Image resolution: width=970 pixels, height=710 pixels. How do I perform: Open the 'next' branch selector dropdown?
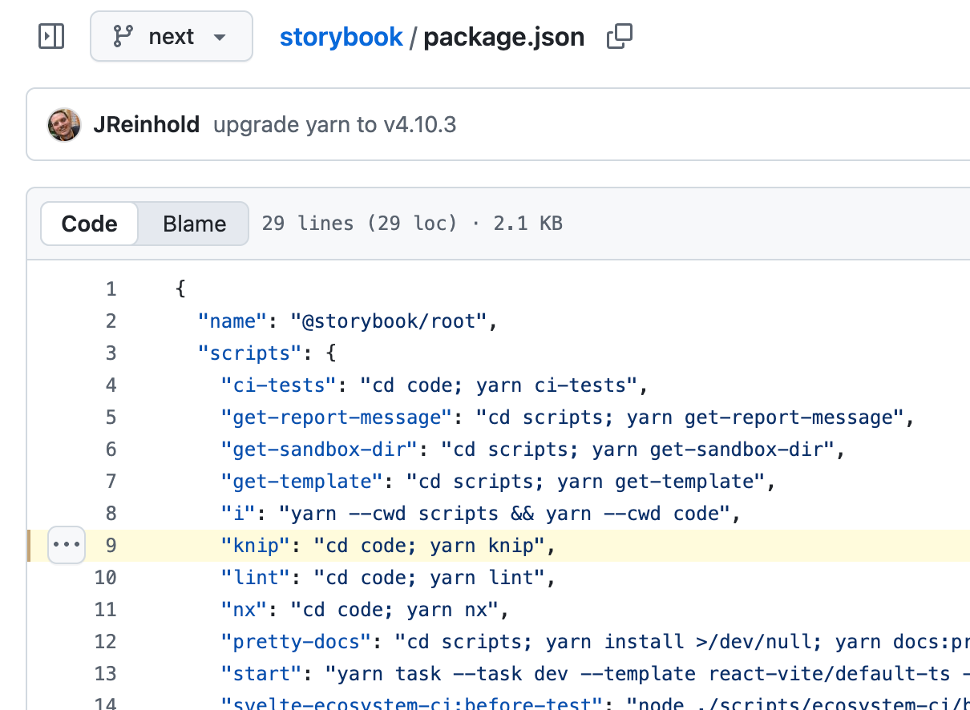(x=172, y=37)
